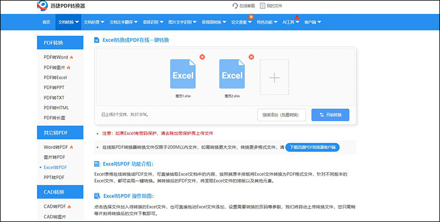Select PDF转HTML in sidebar

56,108
